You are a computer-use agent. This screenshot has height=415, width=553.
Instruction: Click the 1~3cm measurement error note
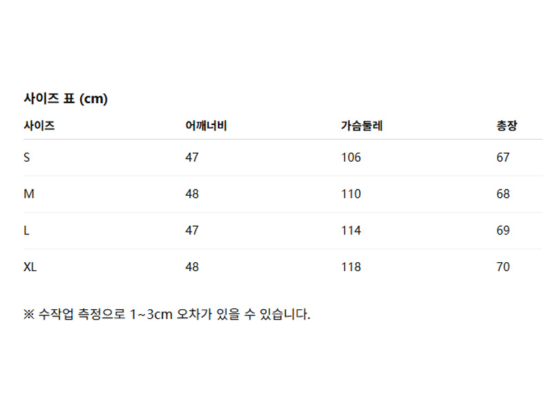(167, 315)
